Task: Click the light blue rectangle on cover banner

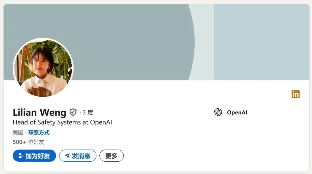Action: pyautogui.click(x=262, y=42)
